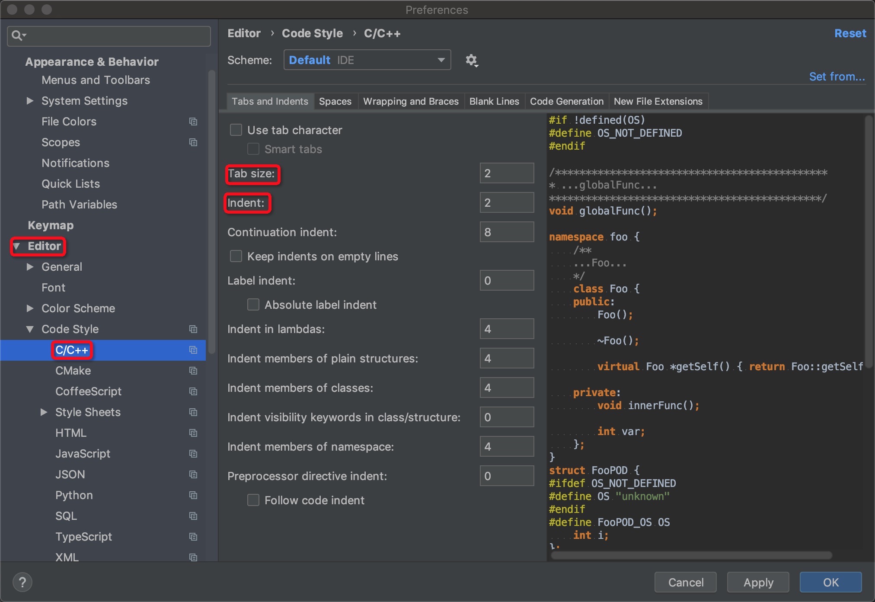Collapse the Editor section arrow
875x602 pixels.
tap(16, 247)
